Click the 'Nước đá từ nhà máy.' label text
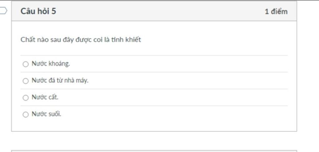The width and height of the screenshot is (319, 152). 60,81
